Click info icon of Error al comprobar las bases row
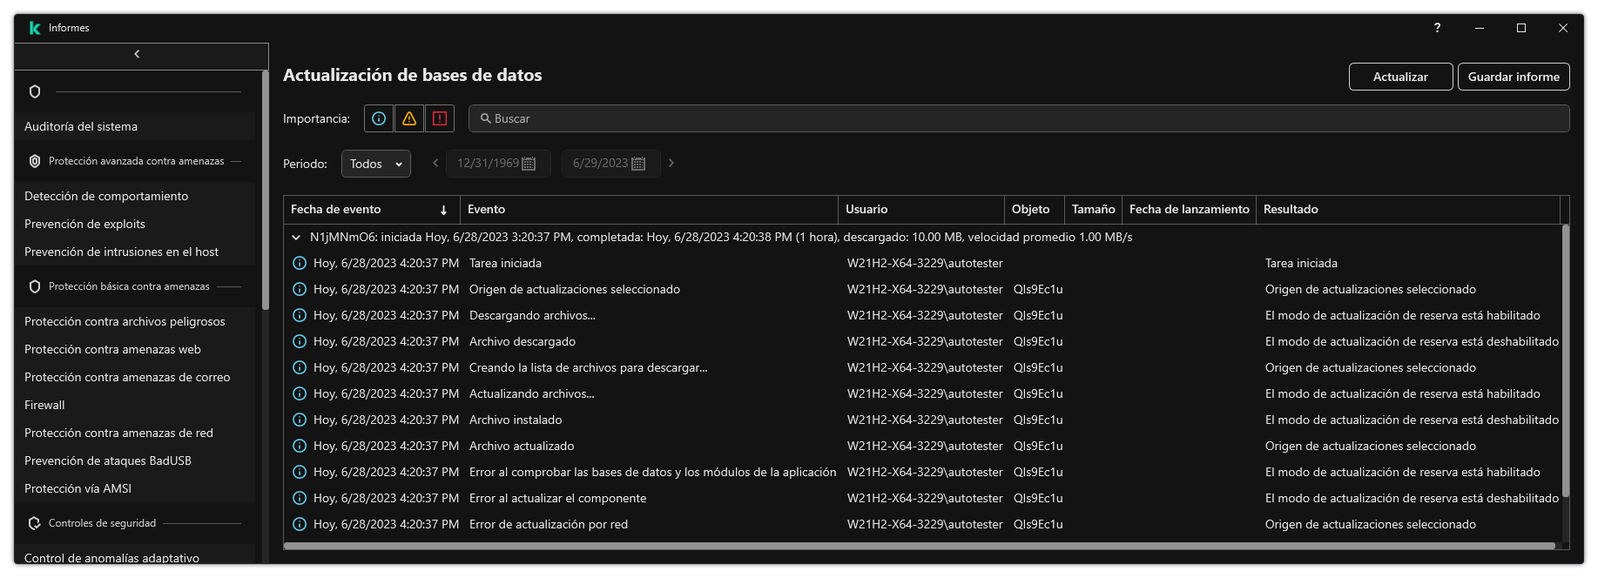 300,472
